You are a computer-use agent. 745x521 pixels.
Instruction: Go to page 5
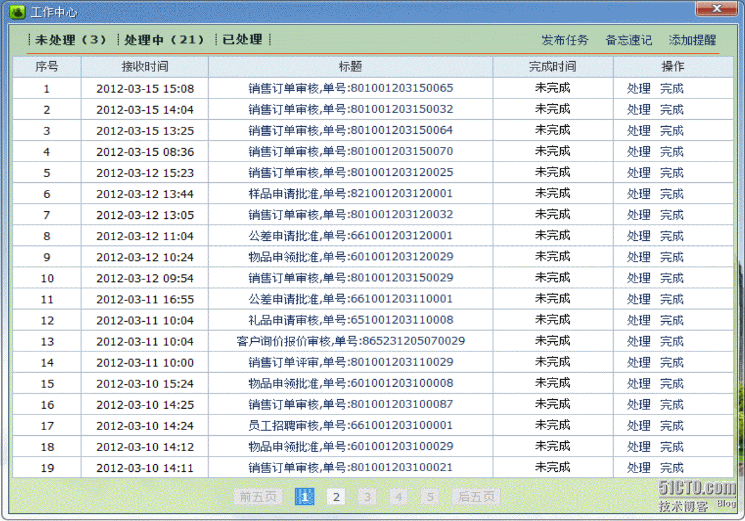(x=430, y=497)
